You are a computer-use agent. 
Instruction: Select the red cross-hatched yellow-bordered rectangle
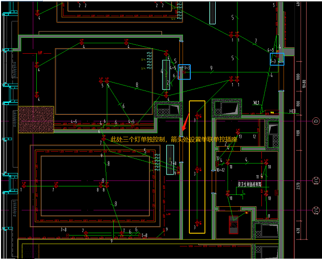(x=36, y=119)
